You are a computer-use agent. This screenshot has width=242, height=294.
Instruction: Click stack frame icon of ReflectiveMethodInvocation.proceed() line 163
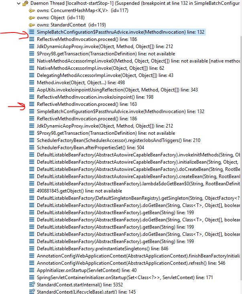pyautogui.click(x=32, y=104)
